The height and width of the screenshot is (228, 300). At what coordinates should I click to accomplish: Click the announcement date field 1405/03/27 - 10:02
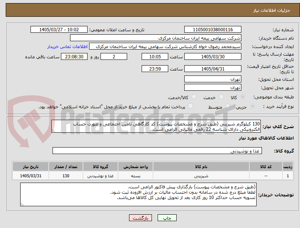(x=59, y=29)
